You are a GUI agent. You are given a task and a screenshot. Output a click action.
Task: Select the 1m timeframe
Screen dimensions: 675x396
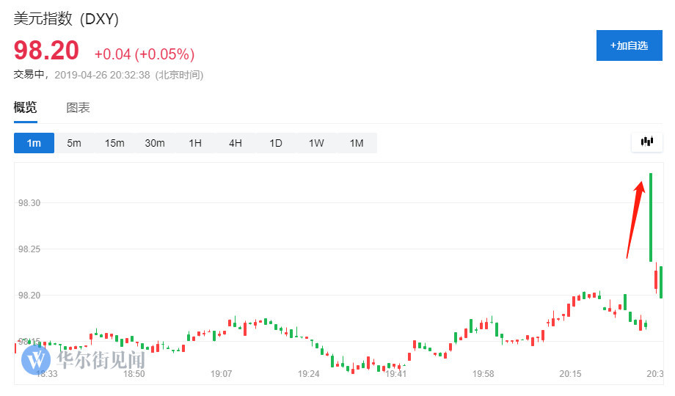(x=34, y=143)
